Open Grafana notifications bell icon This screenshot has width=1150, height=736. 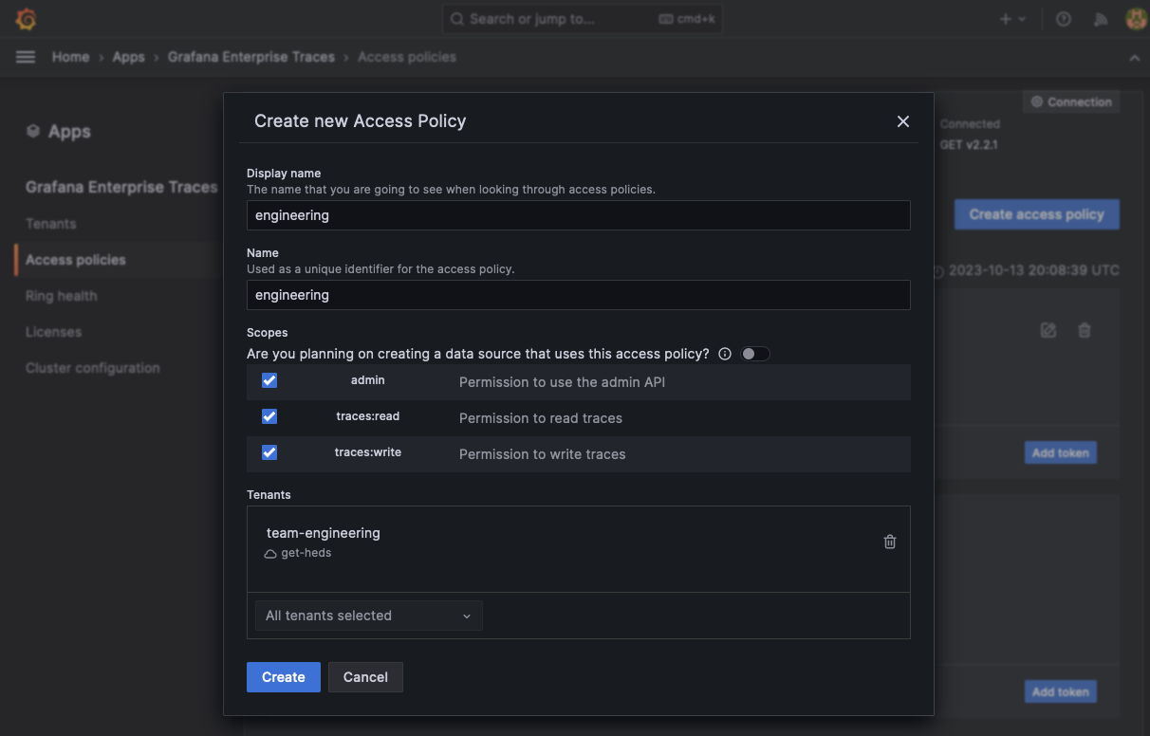coord(1101,18)
